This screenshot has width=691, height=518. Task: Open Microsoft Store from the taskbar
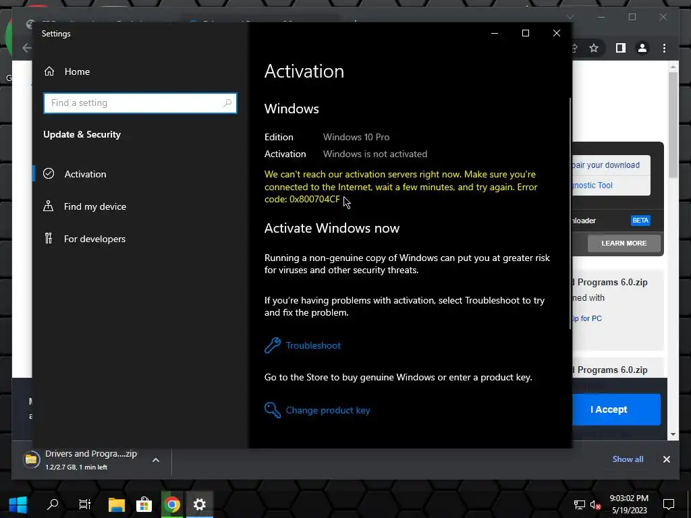144,505
